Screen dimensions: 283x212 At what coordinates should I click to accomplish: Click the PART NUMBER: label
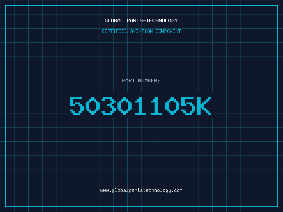coord(141,81)
